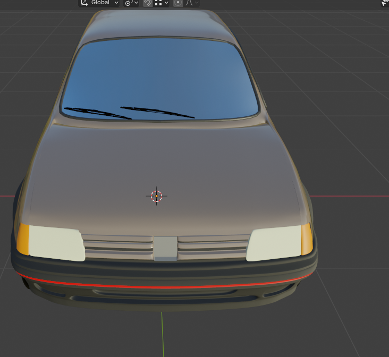Select the left windshield wiper

click(x=98, y=113)
